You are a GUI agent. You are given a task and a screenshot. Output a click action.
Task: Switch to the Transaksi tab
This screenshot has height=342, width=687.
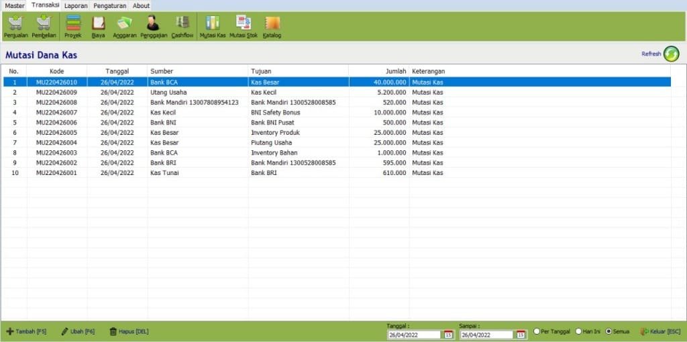[x=45, y=5]
